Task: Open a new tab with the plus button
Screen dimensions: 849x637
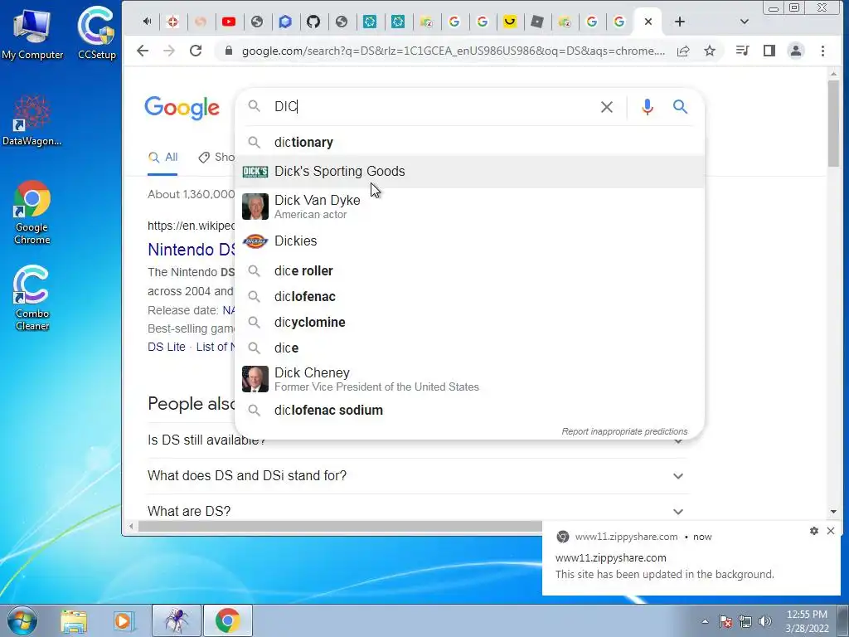Action: click(x=680, y=22)
